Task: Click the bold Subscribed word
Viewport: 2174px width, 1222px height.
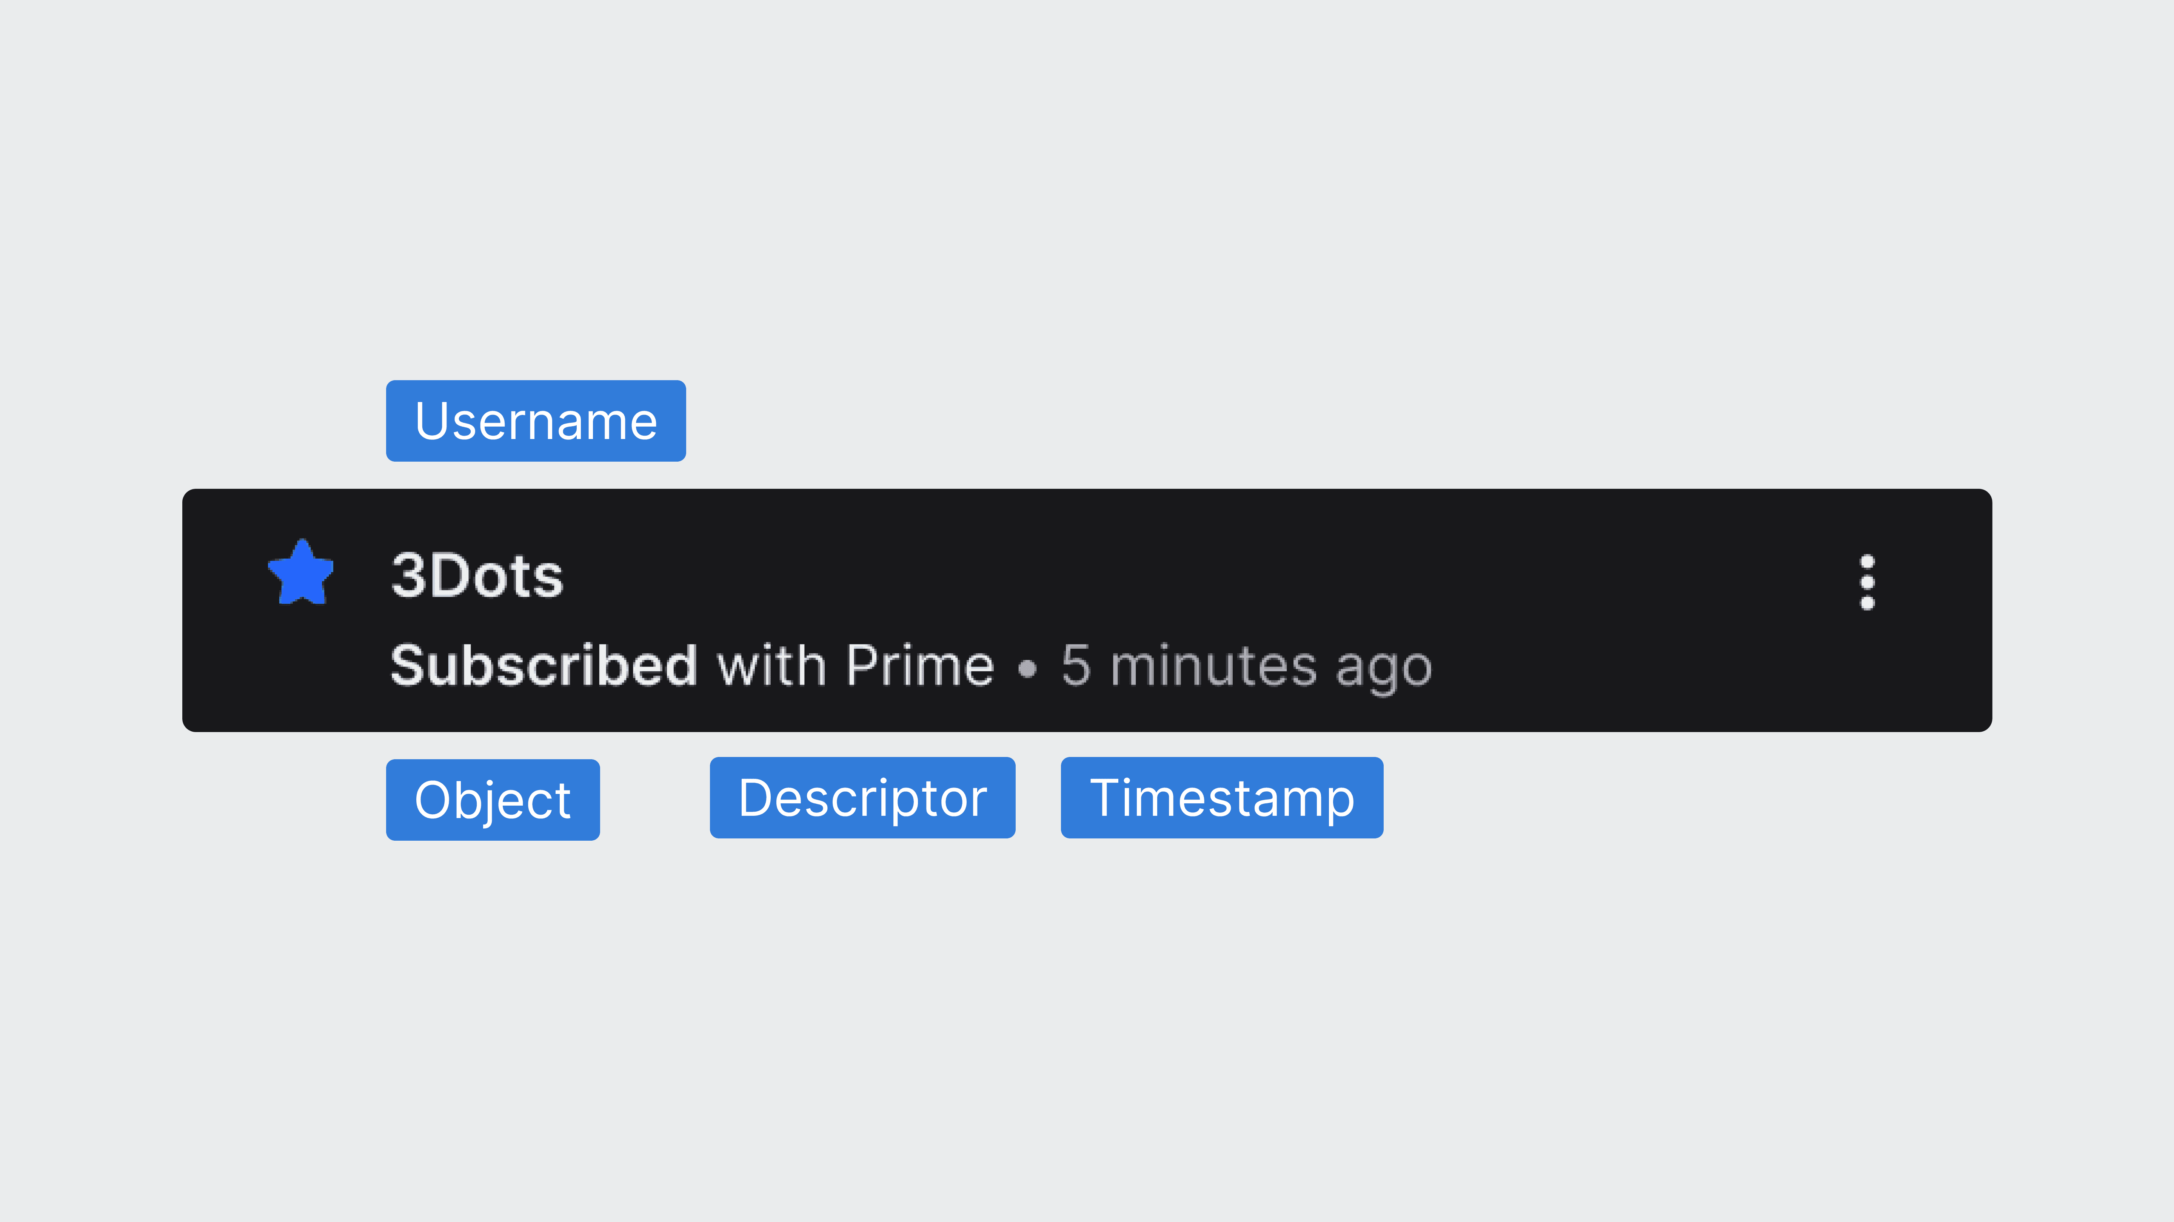Action: tap(544, 665)
